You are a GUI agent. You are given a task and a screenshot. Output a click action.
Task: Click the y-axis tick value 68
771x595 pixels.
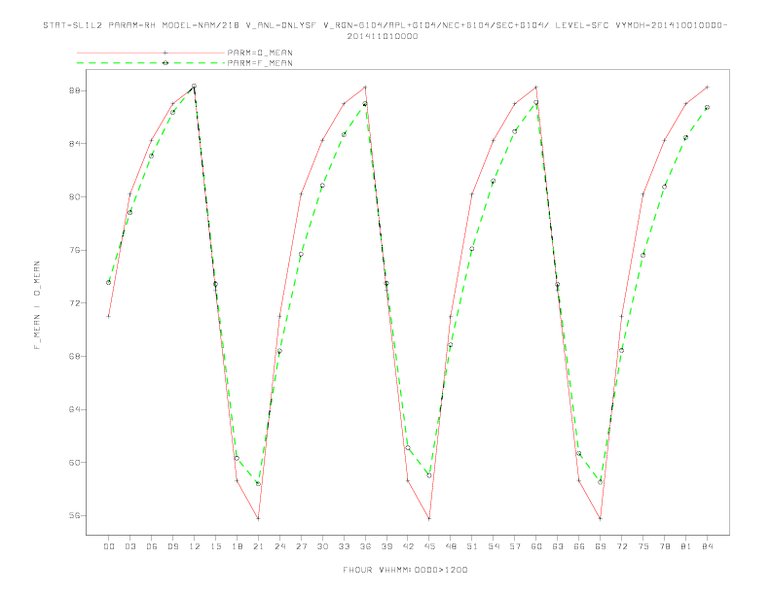pos(74,357)
